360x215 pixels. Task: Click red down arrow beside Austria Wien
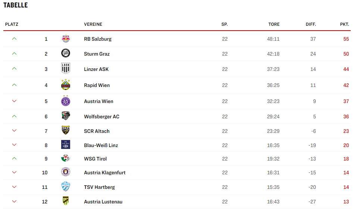[14, 101]
